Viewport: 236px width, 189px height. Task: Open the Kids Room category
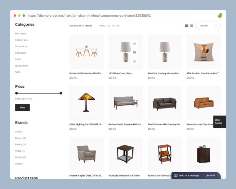(21, 53)
